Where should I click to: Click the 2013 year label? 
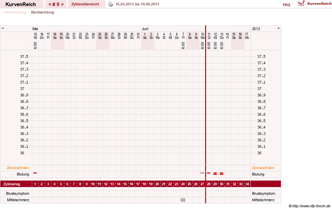pos(256,29)
